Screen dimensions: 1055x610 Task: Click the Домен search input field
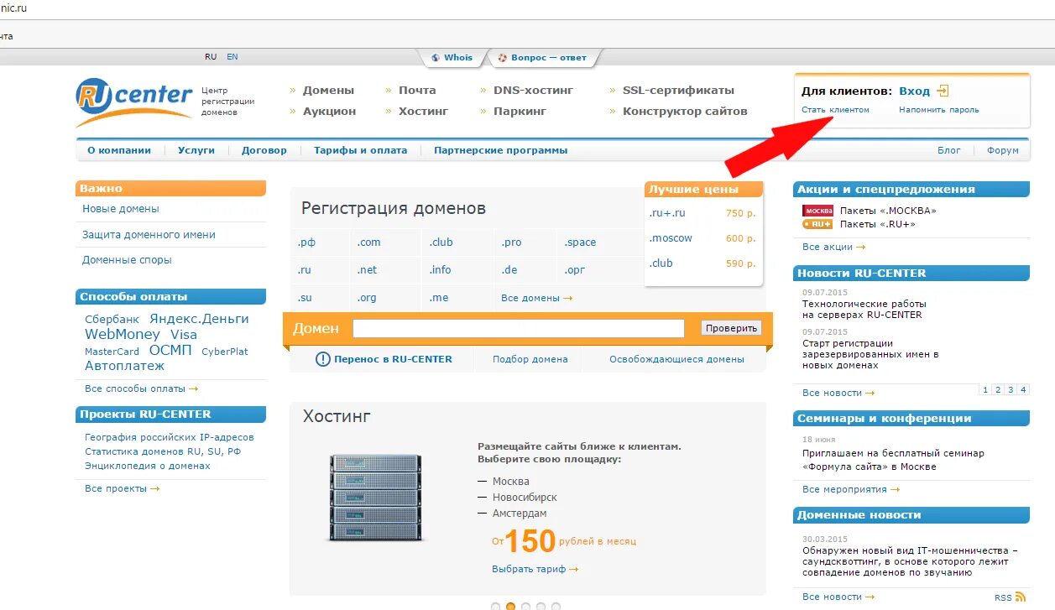point(519,328)
